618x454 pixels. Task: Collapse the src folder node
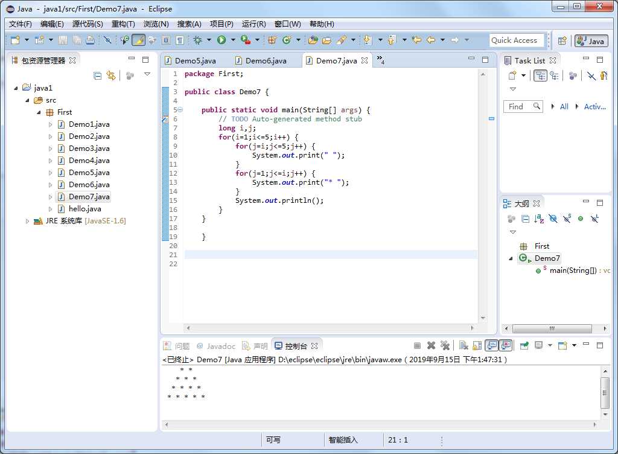click(28, 100)
